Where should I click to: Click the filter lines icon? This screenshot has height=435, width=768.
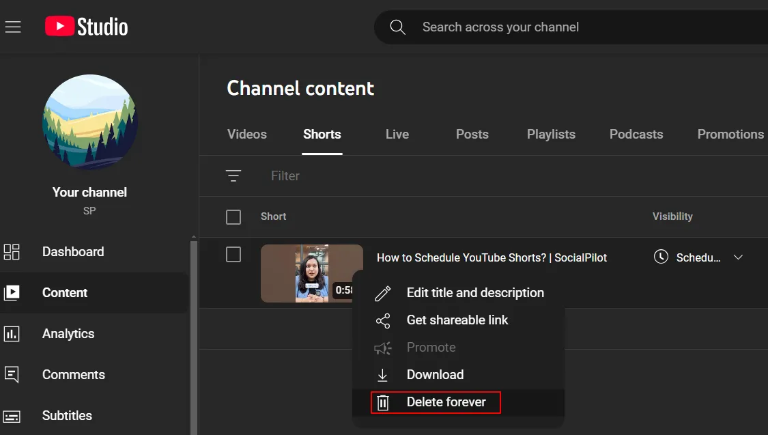click(233, 176)
